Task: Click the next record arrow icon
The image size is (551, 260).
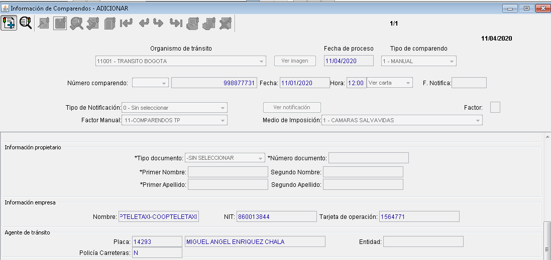Action: 158,23
